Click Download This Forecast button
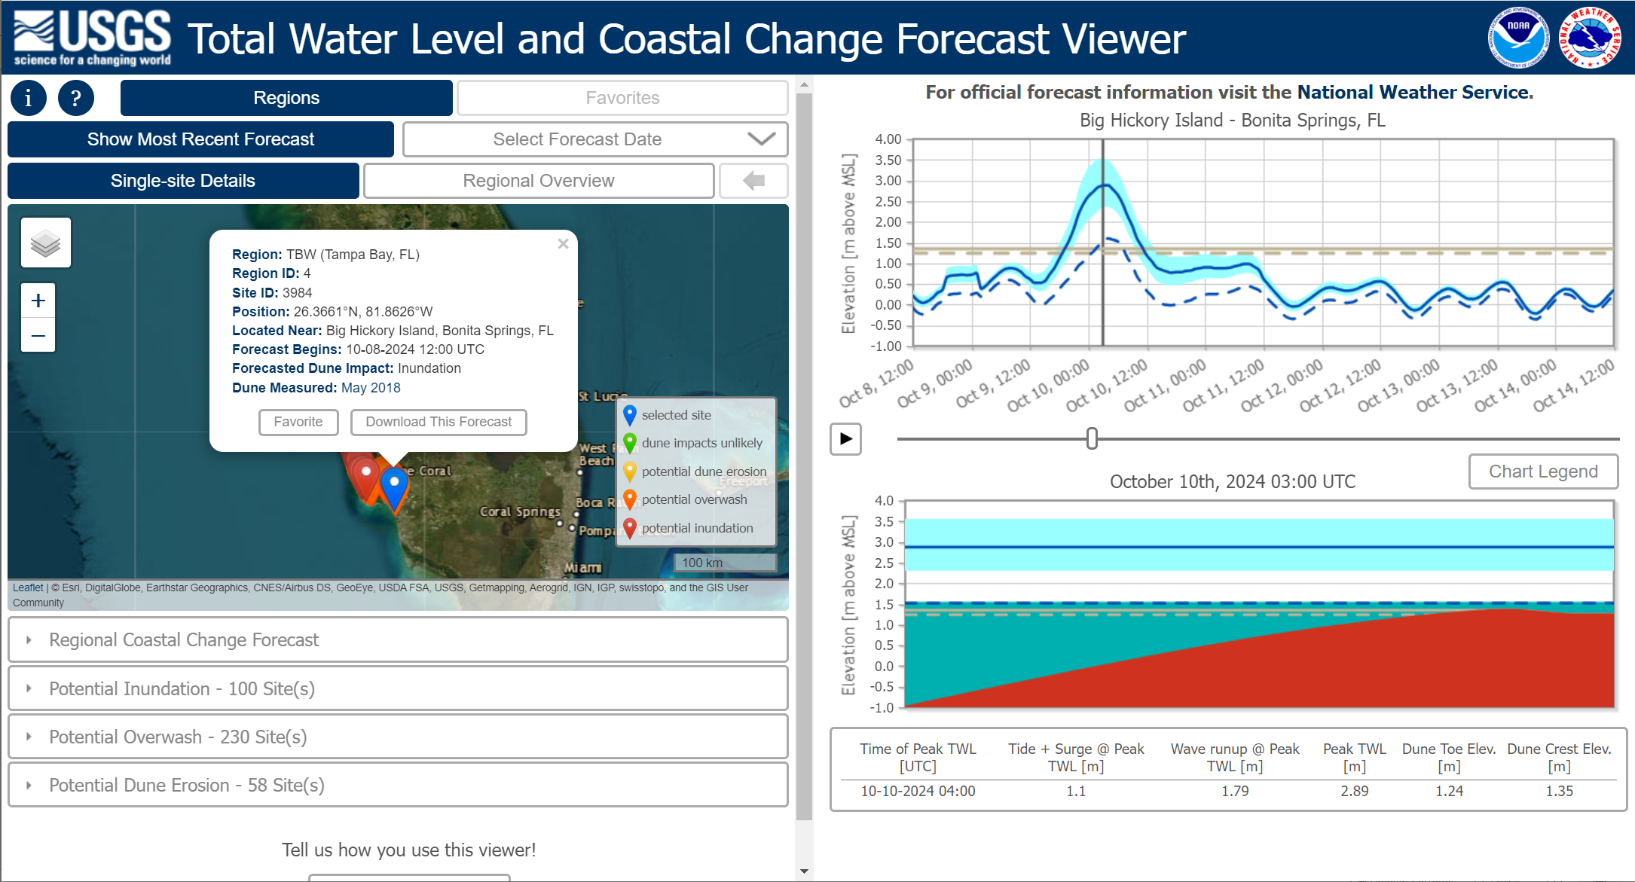Image resolution: width=1635 pixels, height=882 pixels. click(439, 422)
